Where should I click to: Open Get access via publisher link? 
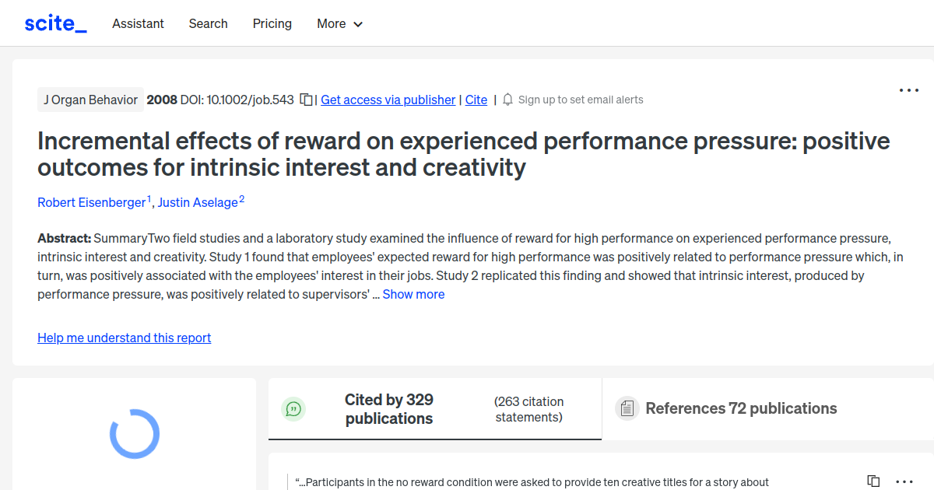click(388, 100)
